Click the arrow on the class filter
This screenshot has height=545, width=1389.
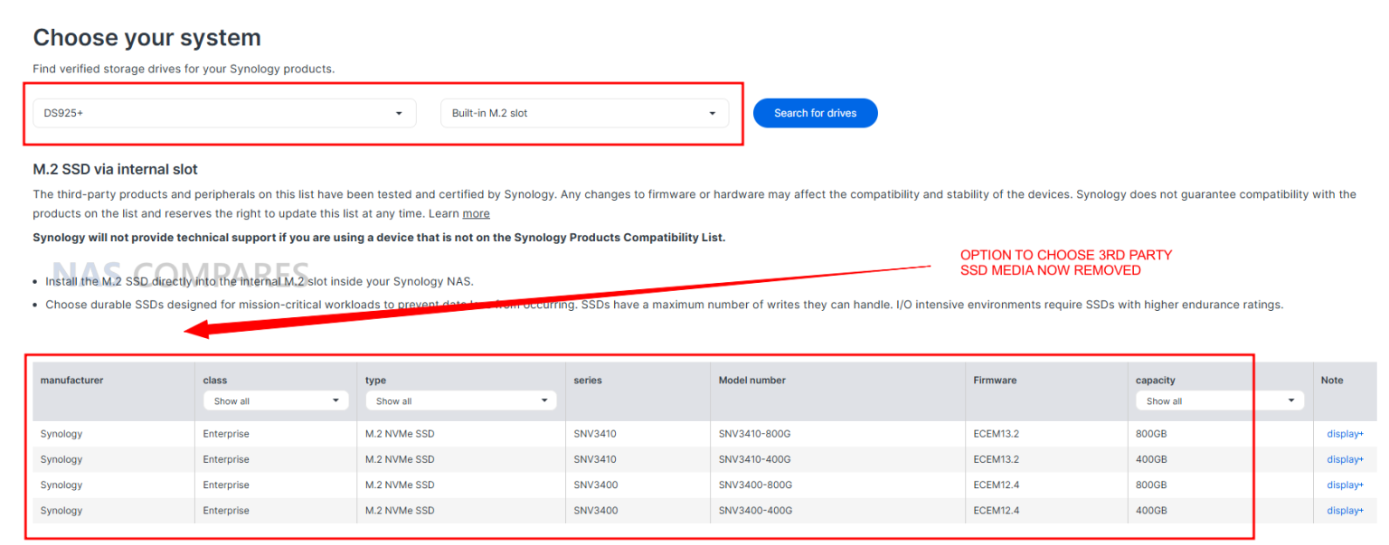coord(335,400)
